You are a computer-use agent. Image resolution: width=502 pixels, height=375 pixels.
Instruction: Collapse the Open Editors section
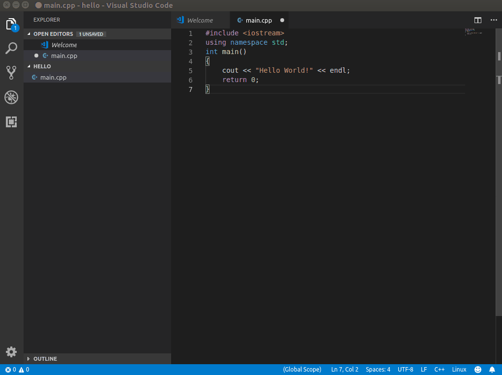pos(53,34)
